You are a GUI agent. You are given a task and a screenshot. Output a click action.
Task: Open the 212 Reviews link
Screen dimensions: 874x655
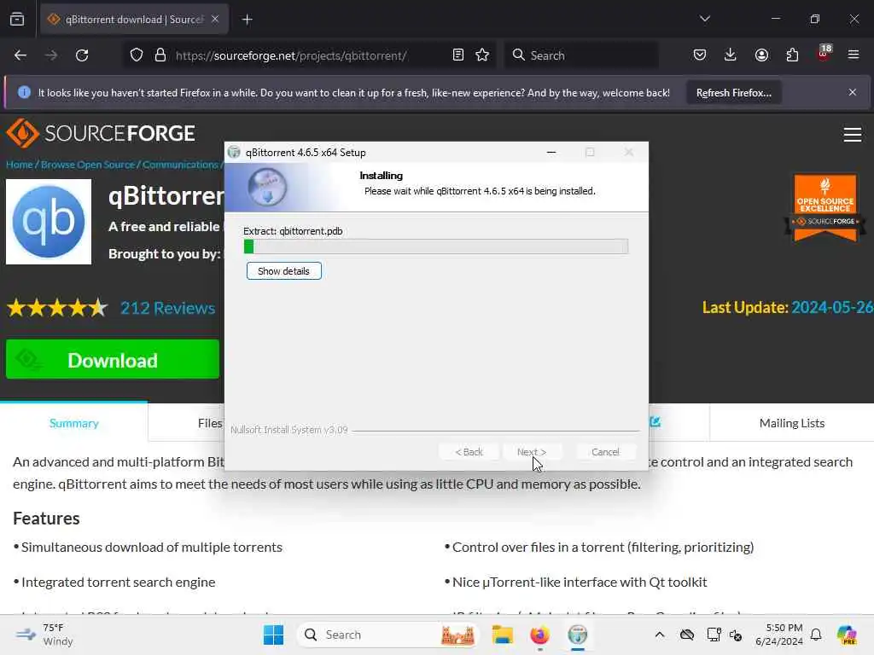point(168,308)
